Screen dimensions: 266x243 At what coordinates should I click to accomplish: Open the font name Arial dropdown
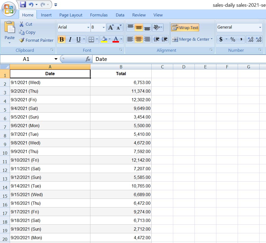(x=88, y=27)
